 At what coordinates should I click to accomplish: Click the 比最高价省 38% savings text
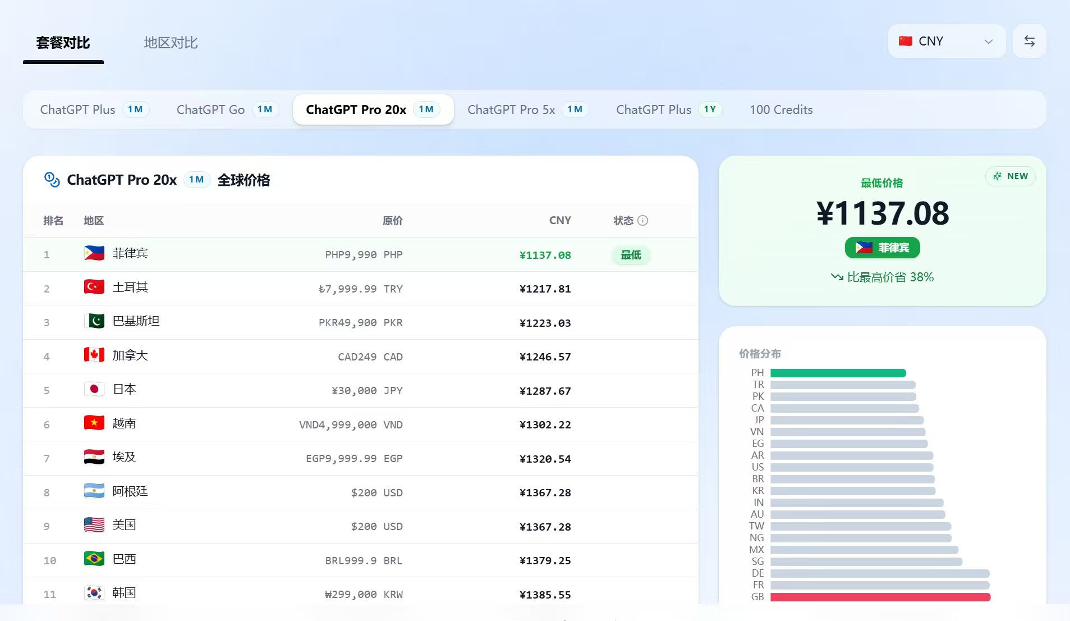click(890, 277)
